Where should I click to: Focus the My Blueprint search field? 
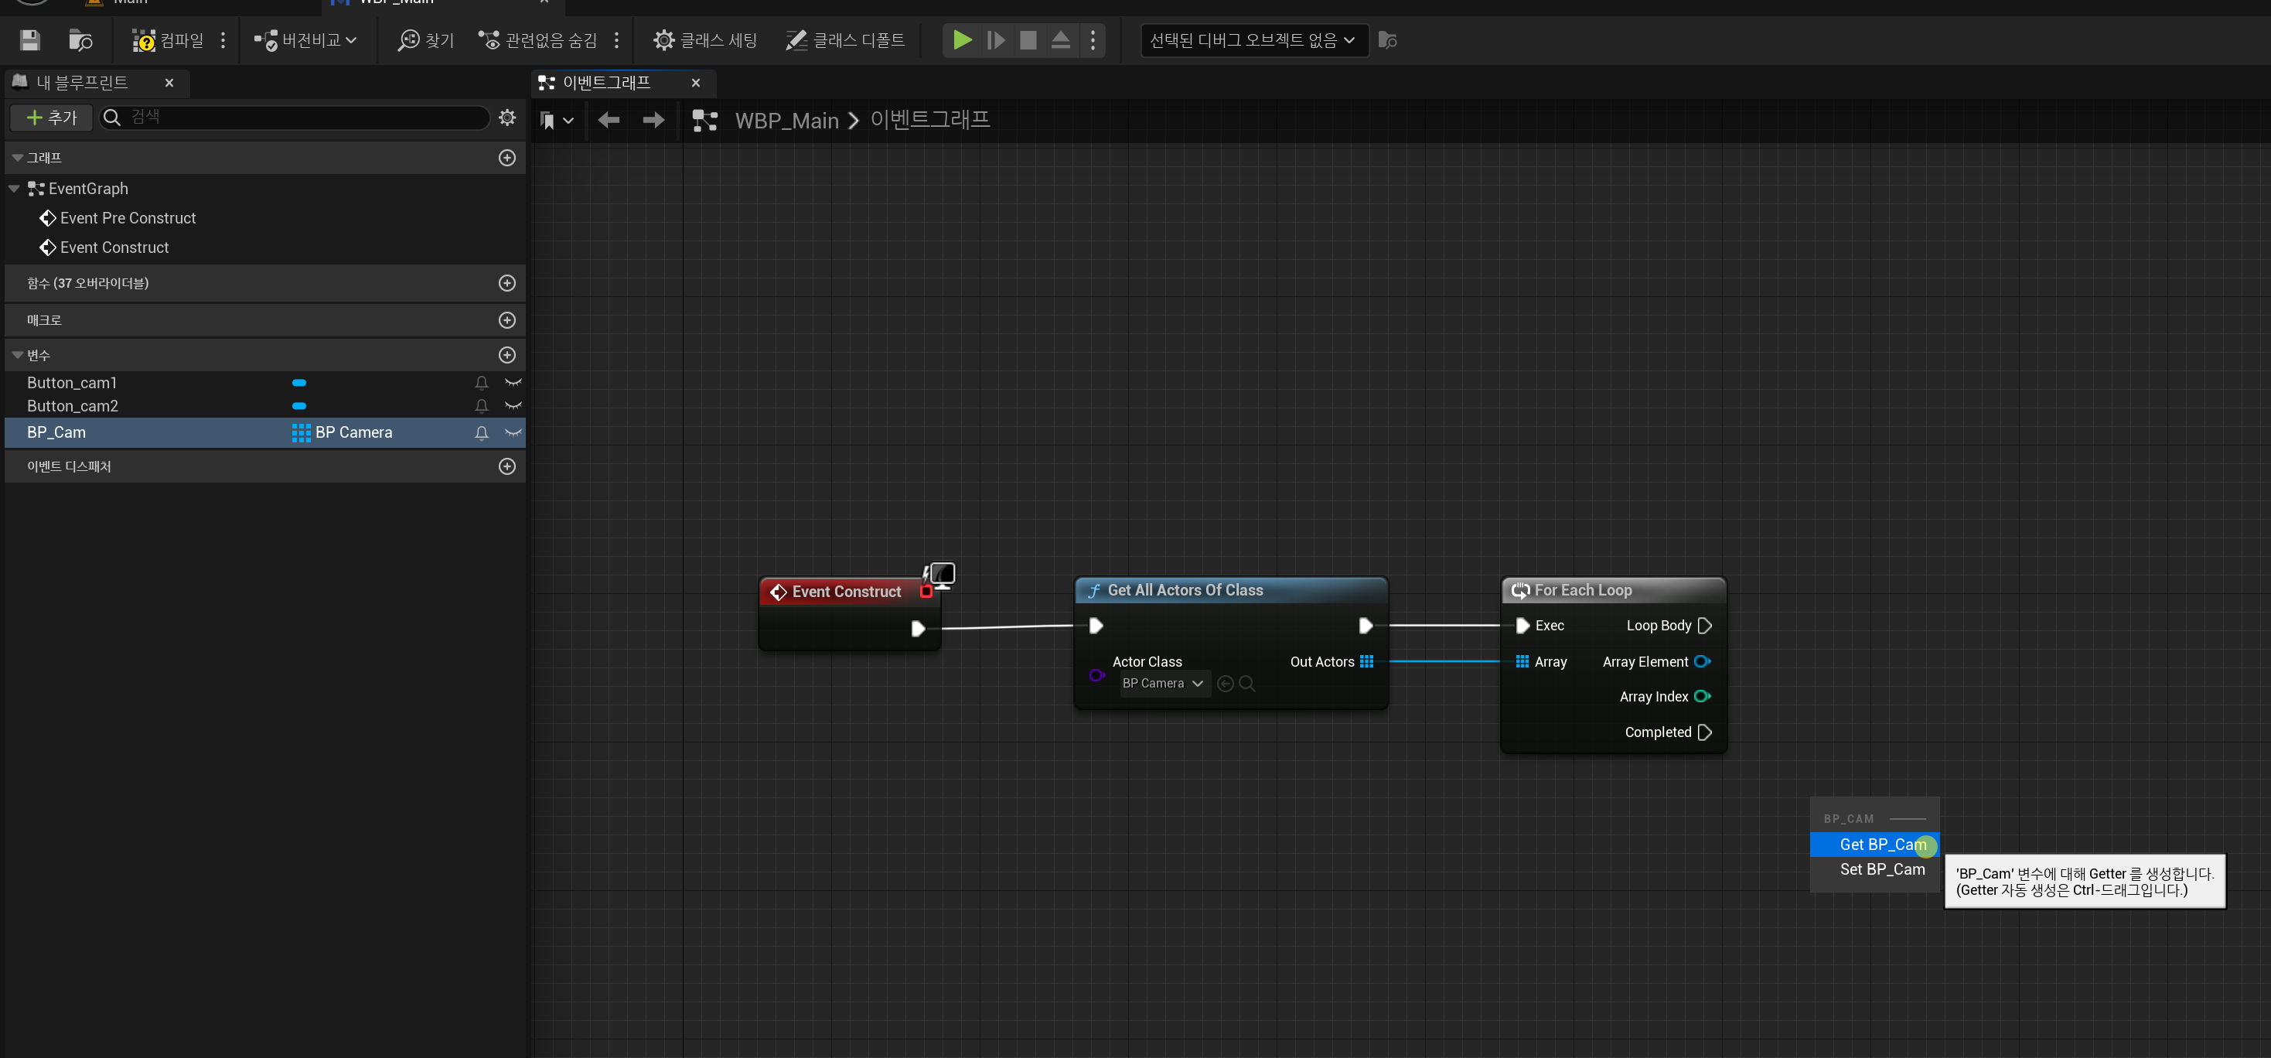(x=295, y=118)
